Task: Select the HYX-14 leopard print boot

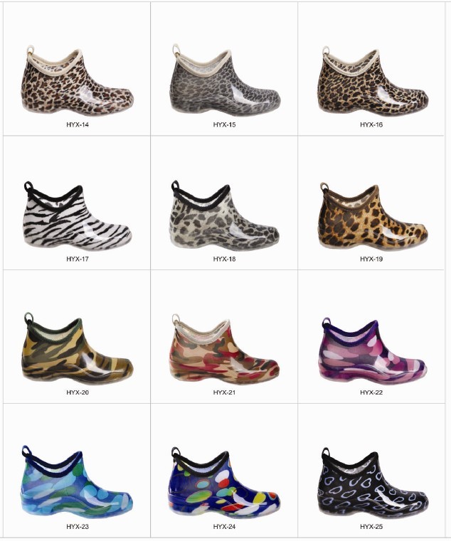Action: coord(78,81)
